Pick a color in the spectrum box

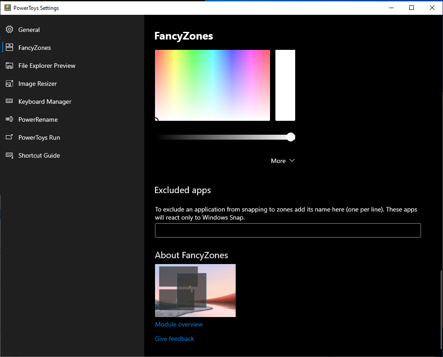tap(213, 85)
